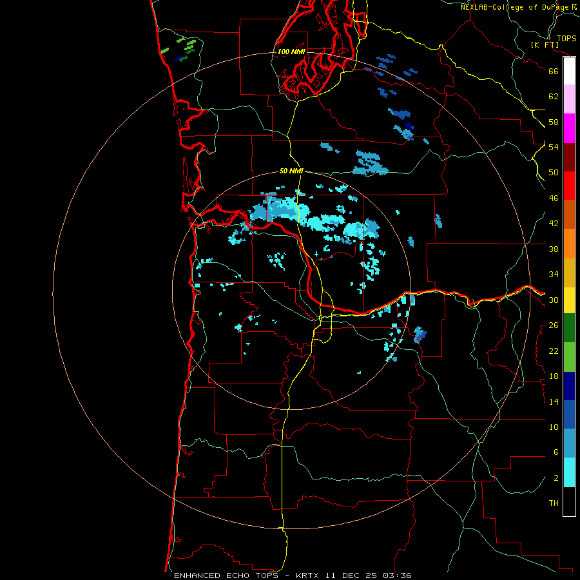580x580 pixels.
Task: Click the 14 legend value
Action: 554,401
